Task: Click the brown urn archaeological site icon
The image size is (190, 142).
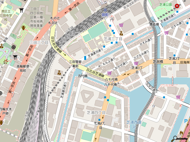Action: pyautogui.click(x=23, y=28)
